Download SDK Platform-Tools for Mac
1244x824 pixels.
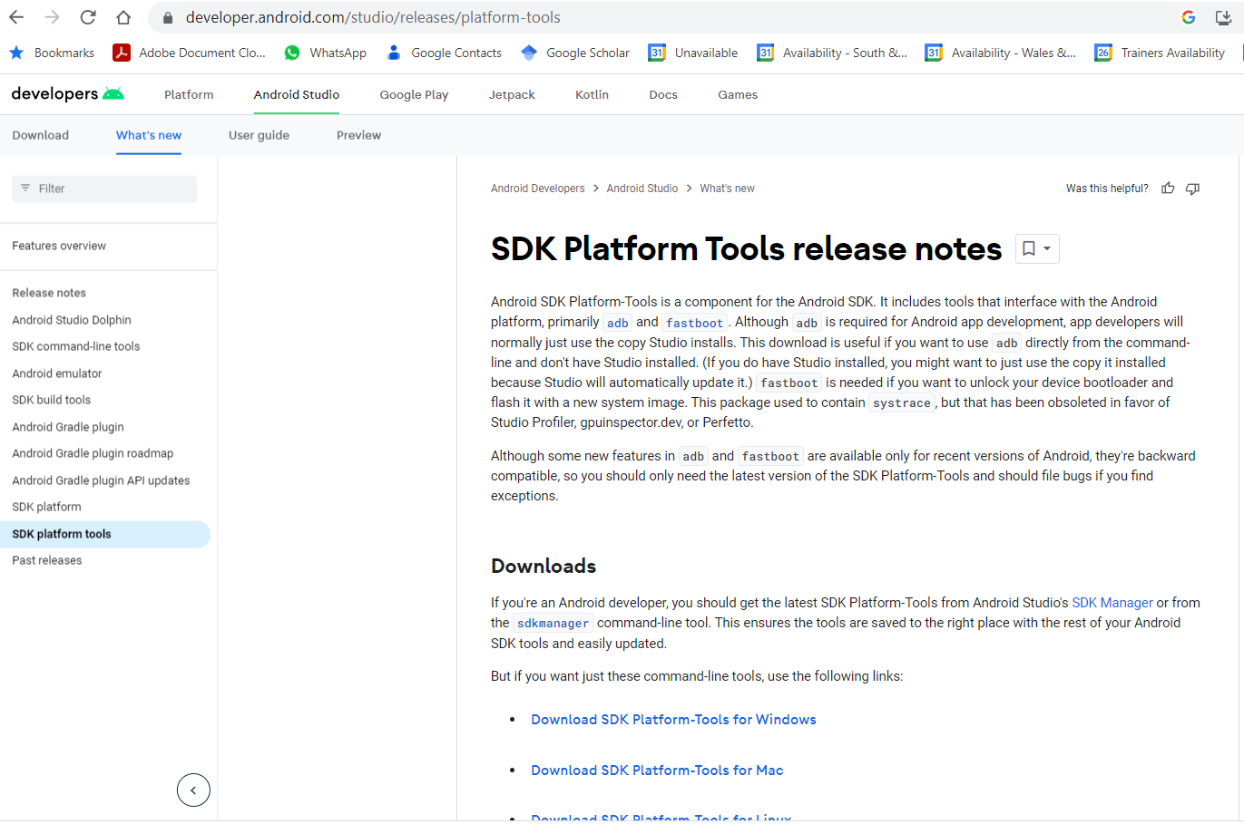pos(657,771)
